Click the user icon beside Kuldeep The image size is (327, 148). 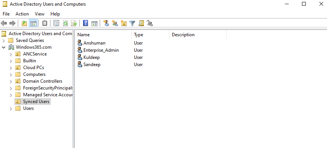pyautogui.click(x=80, y=57)
